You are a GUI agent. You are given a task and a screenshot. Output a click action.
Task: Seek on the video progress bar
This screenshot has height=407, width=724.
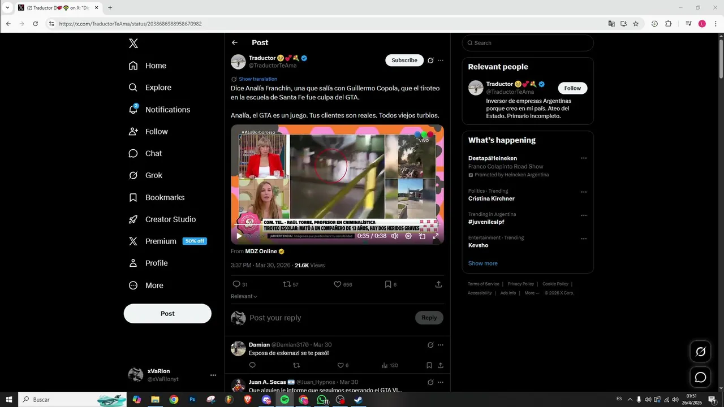337,225
